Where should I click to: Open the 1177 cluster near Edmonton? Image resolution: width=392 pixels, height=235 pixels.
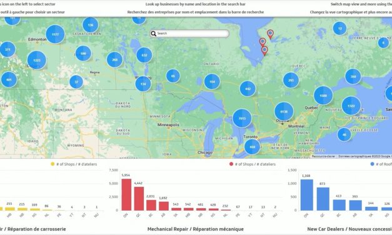pos(55,34)
